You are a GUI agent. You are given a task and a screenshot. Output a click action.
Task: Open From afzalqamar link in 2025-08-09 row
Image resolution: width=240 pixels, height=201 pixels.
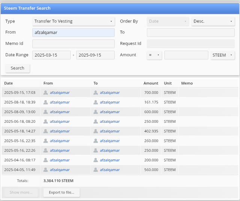60,112
